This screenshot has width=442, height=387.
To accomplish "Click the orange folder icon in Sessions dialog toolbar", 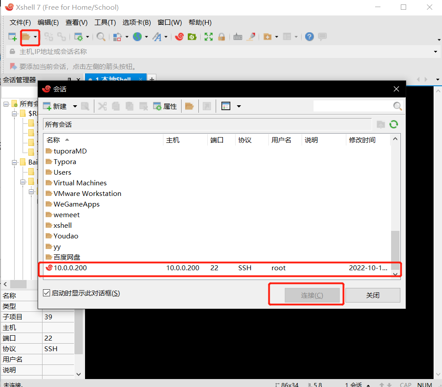I will pos(189,107).
